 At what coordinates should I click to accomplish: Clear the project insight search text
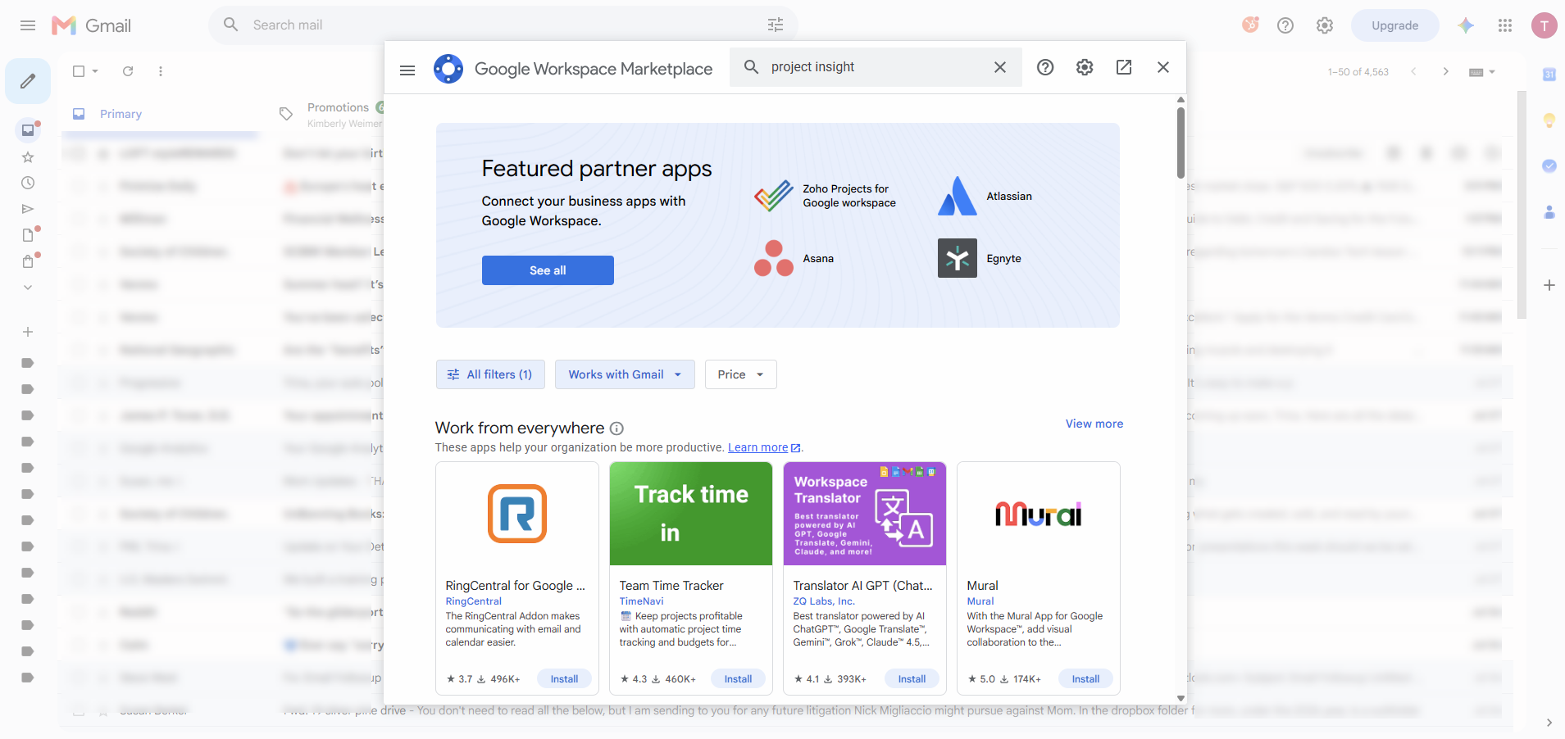point(1000,67)
